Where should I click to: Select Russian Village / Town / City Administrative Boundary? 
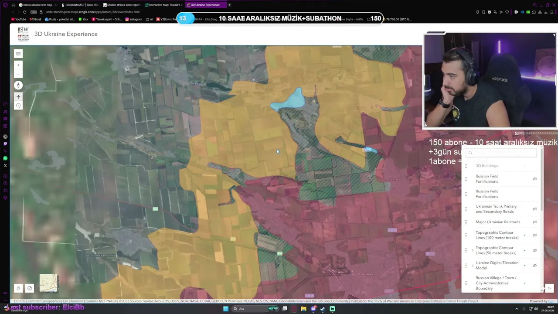(x=496, y=283)
